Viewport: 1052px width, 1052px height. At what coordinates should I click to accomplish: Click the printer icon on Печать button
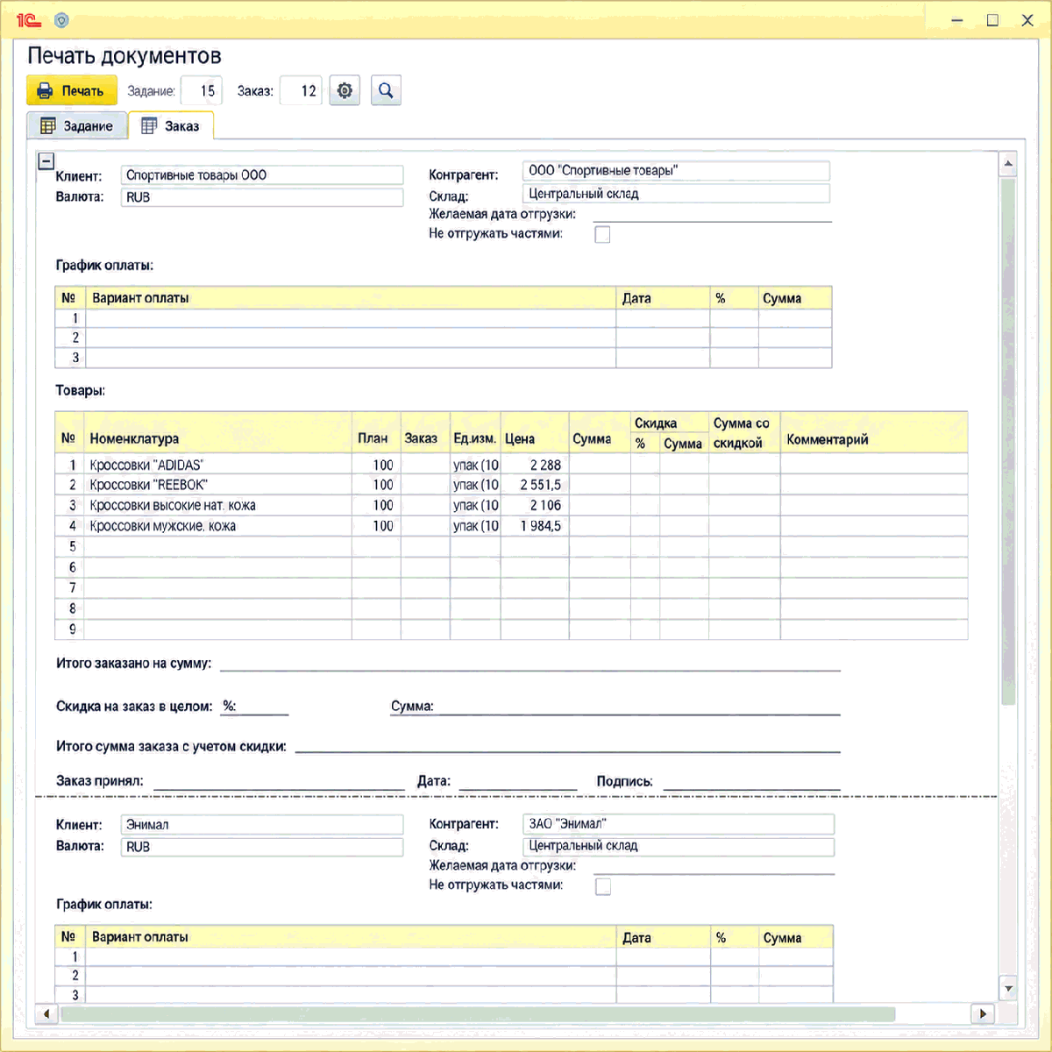(45, 90)
